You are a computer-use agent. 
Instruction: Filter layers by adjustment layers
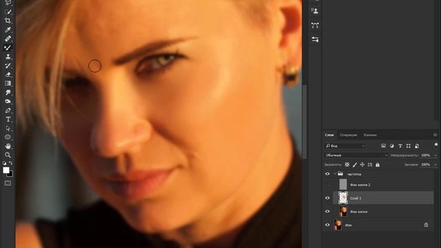392,146
